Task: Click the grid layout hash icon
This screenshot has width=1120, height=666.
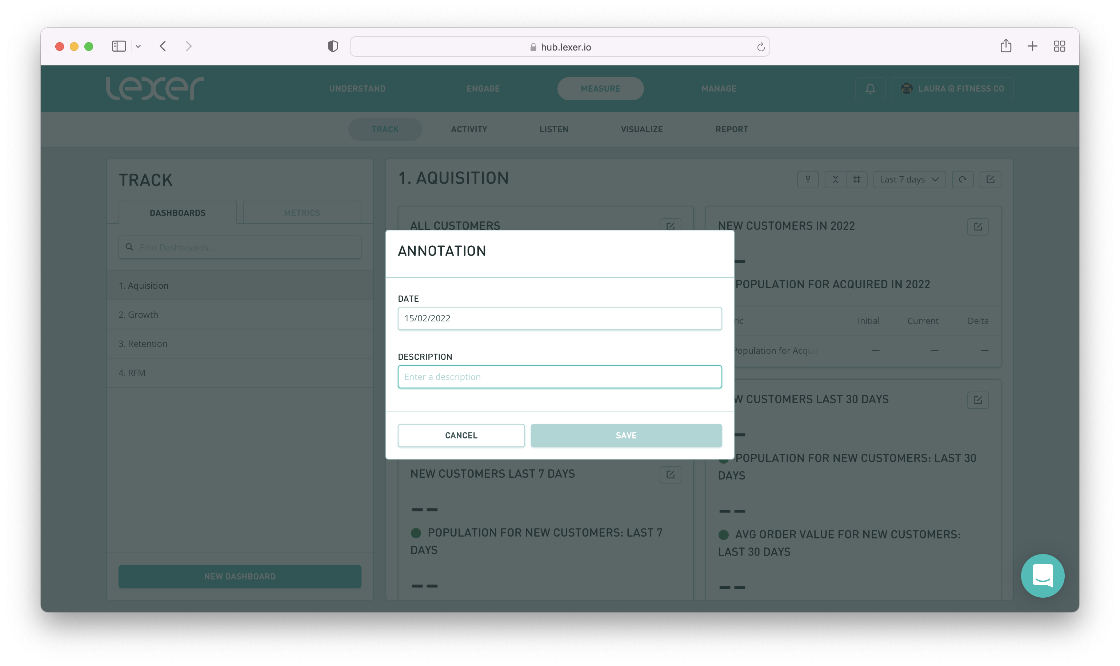Action: 856,180
